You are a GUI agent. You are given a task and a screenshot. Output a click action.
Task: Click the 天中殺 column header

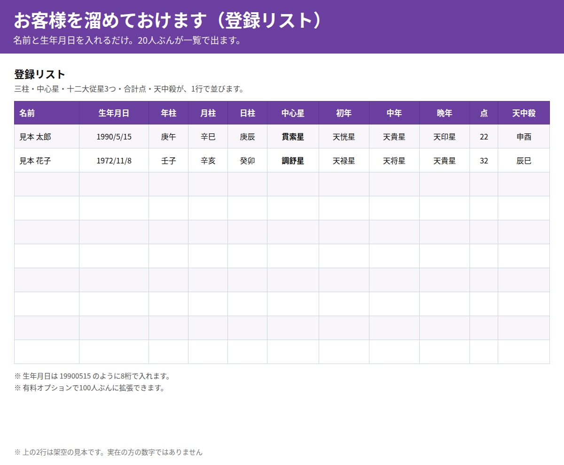coord(524,113)
